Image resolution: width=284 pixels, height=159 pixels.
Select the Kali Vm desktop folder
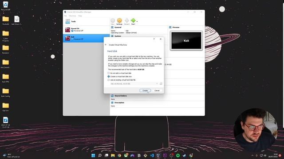(6, 107)
